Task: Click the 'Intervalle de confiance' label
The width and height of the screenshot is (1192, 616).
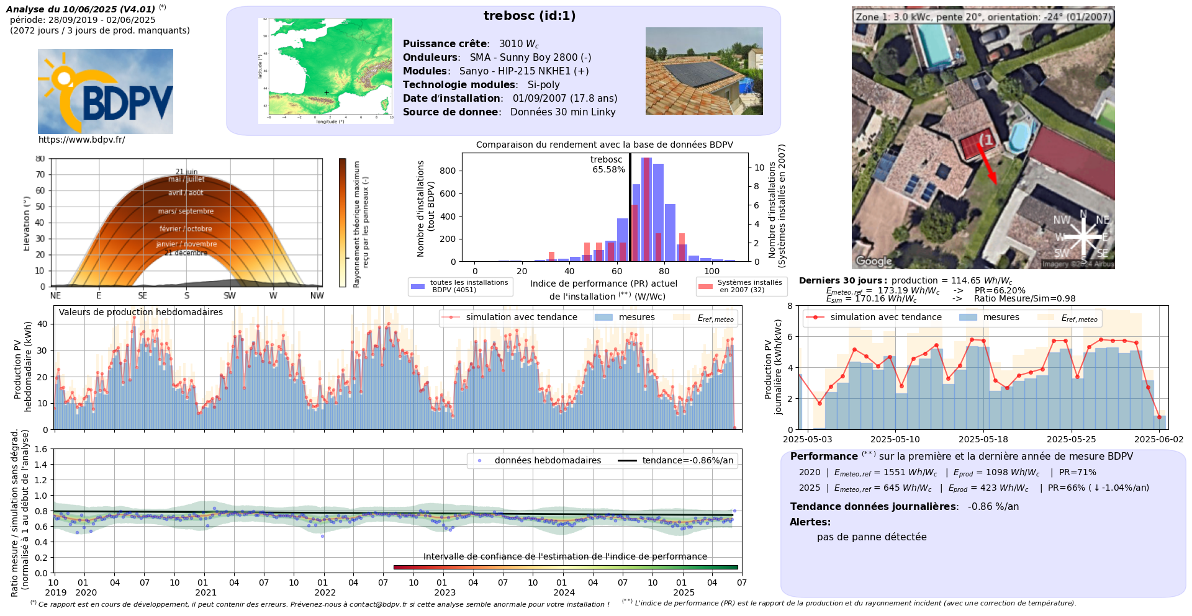Action: click(x=565, y=556)
